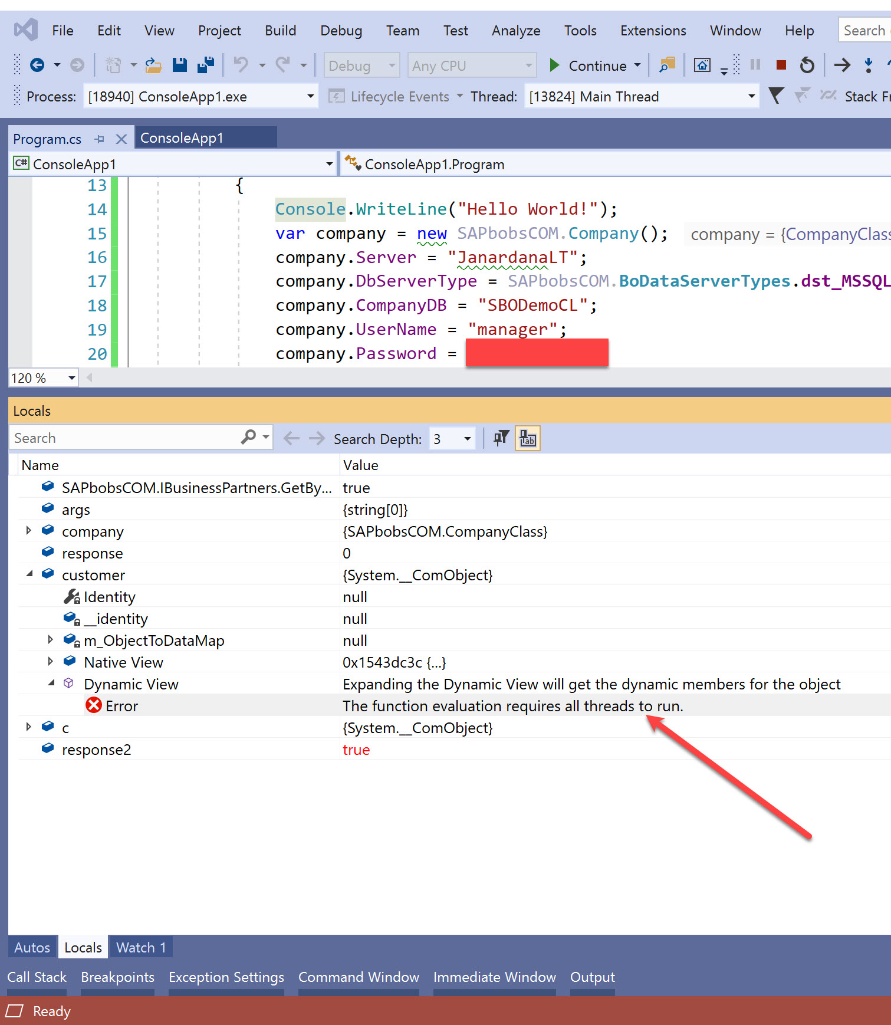Click the Name column header
The height and width of the screenshot is (1025, 891).
pos(179,465)
